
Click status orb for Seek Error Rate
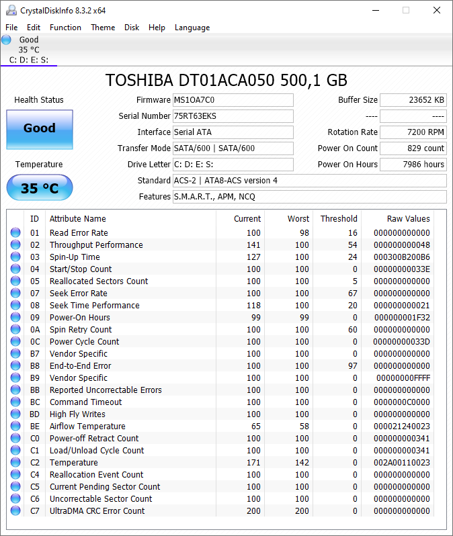pos(15,293)
